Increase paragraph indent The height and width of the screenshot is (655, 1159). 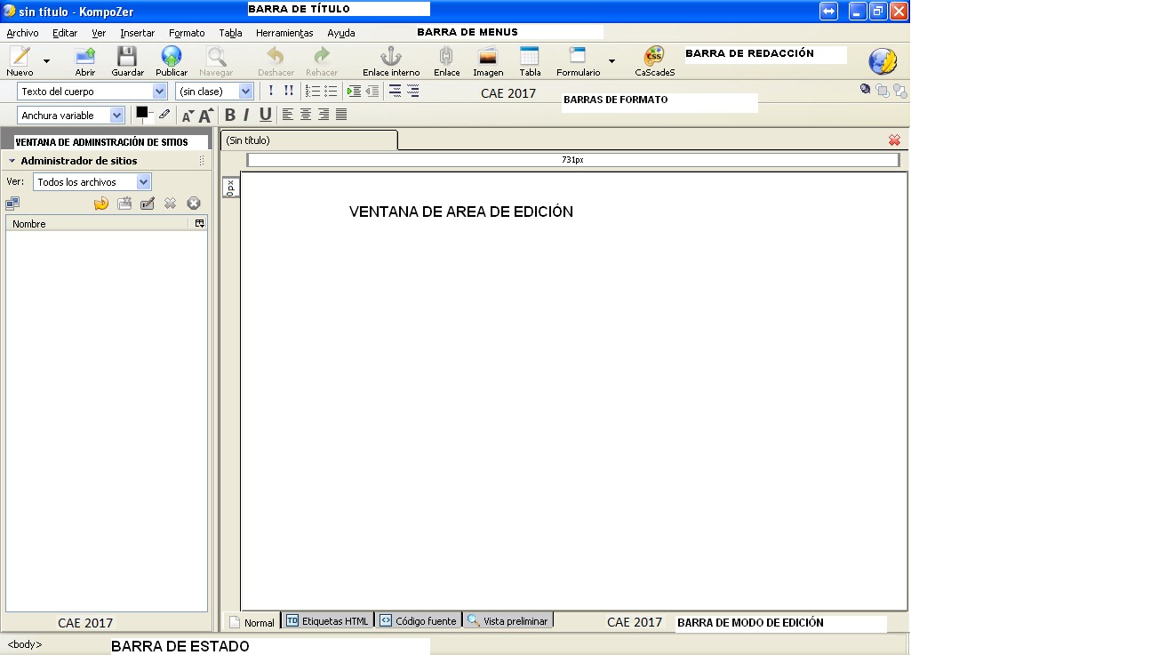pos(355,91)
